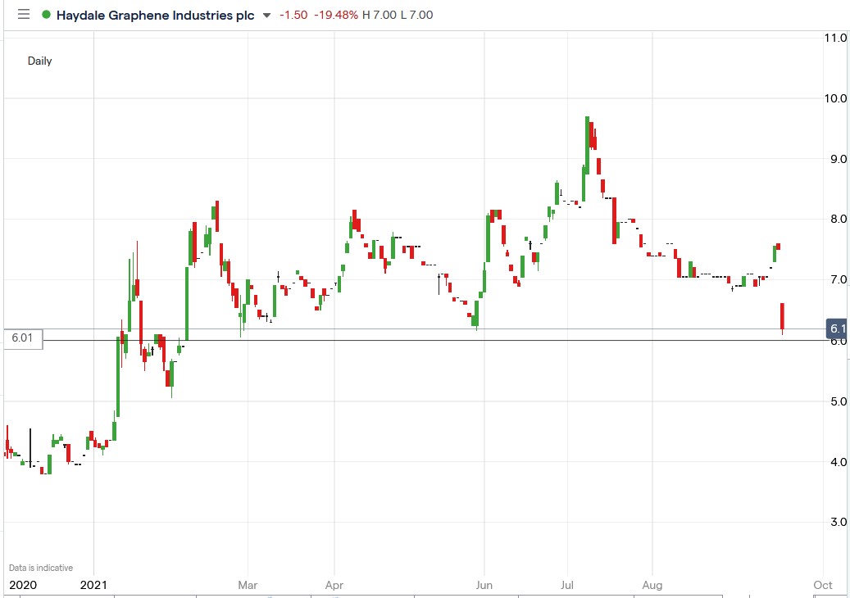Click the Apr time axis label
Image resolution: width=850 pixels, height=598 pixels.
(x=334, y=585)
